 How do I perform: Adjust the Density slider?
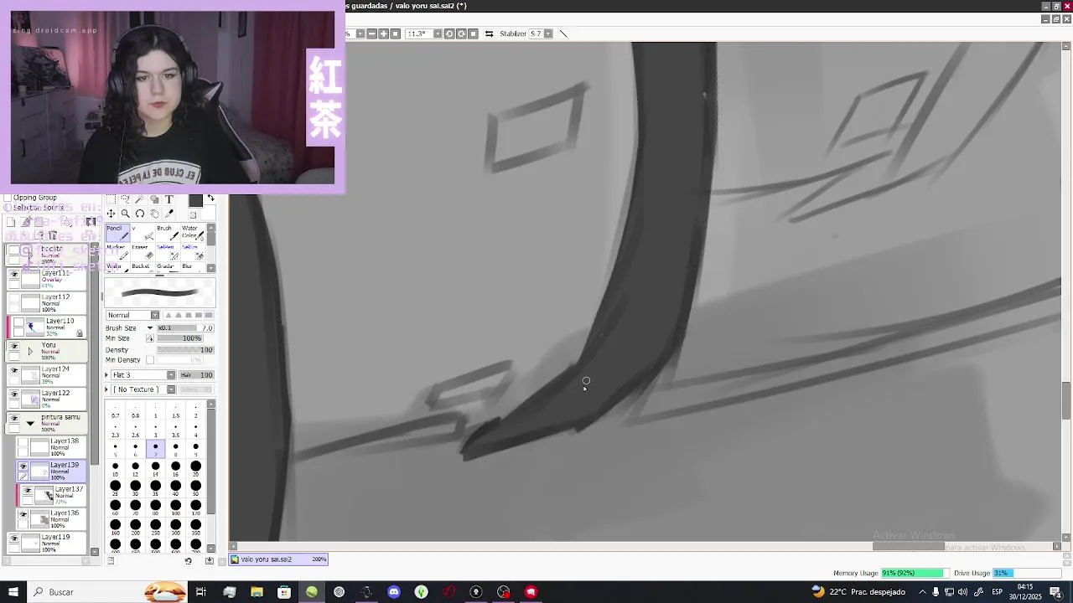[x=184, y=350]
